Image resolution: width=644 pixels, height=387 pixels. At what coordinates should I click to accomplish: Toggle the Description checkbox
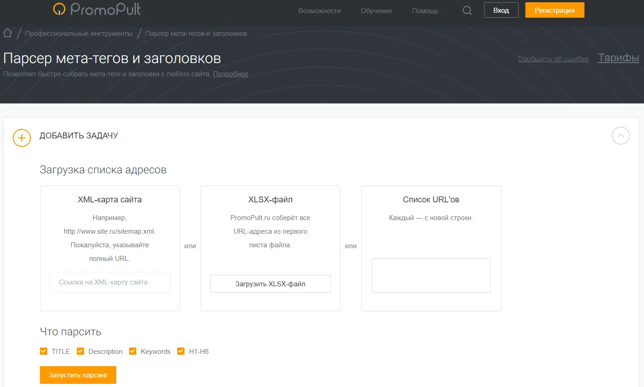80,351
